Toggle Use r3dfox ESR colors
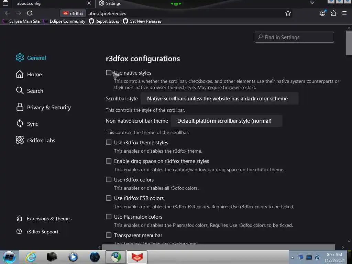This screenshot has height=264, width=352. pos(108,198)
